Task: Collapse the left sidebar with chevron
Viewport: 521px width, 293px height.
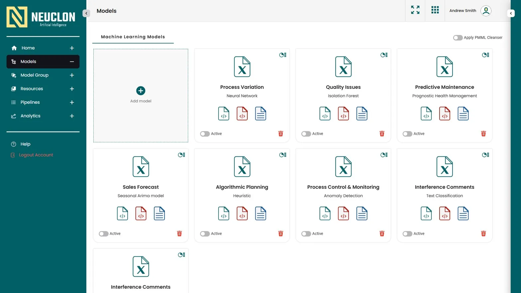Action: point(86,13)
